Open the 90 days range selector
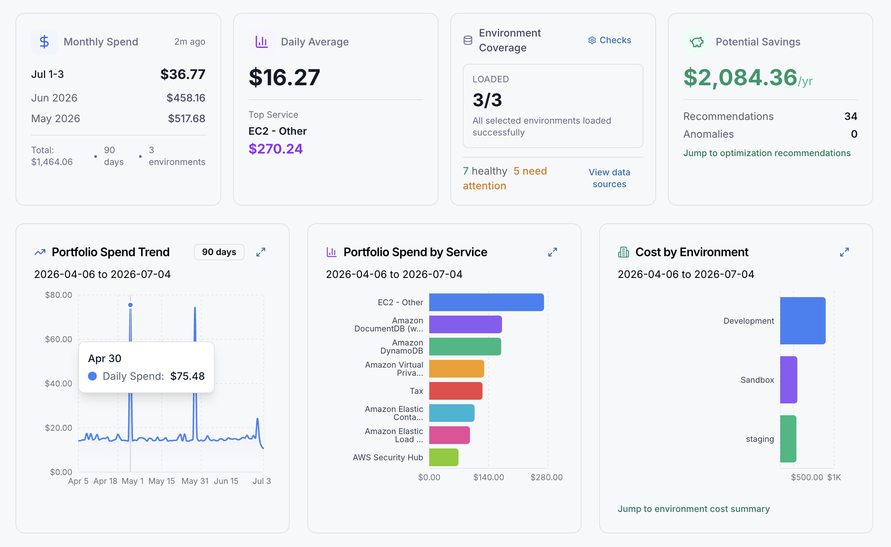The width and height of the screenshot is (891, 547). 219,252
